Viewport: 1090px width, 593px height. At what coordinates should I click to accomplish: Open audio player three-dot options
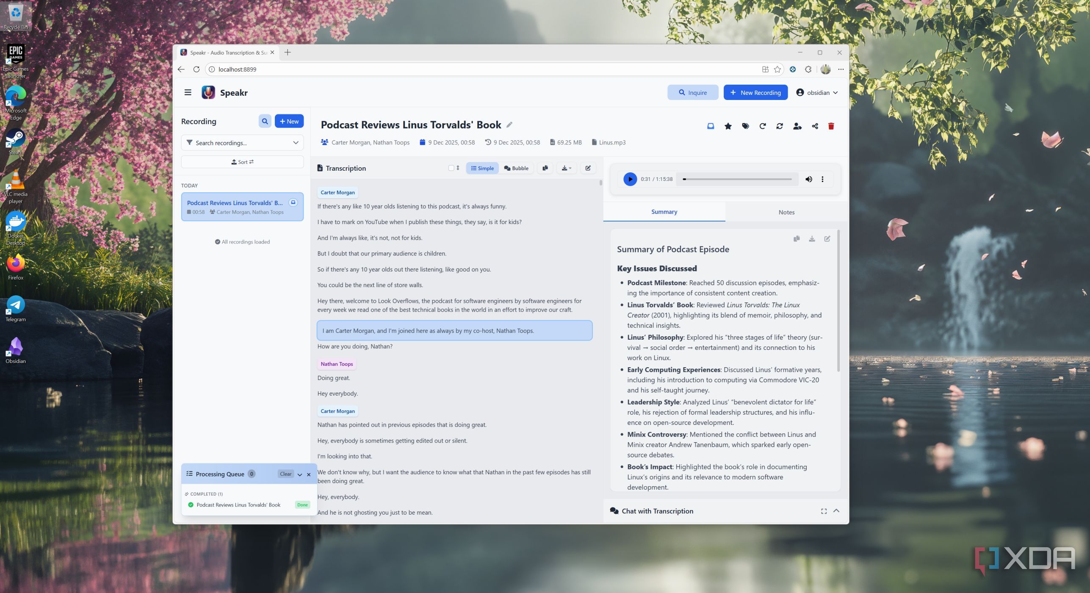(x=822, y=179)
